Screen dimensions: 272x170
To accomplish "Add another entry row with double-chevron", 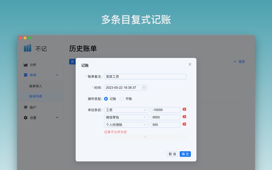I will tap(145, 137).
